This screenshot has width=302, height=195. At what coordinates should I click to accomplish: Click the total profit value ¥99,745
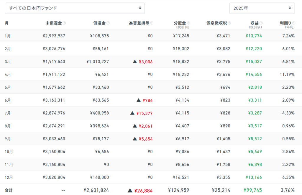tap(253, 190)
